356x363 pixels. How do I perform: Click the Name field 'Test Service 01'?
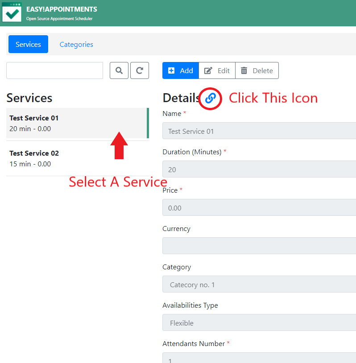pyautogui.click(x=259, y=131)
